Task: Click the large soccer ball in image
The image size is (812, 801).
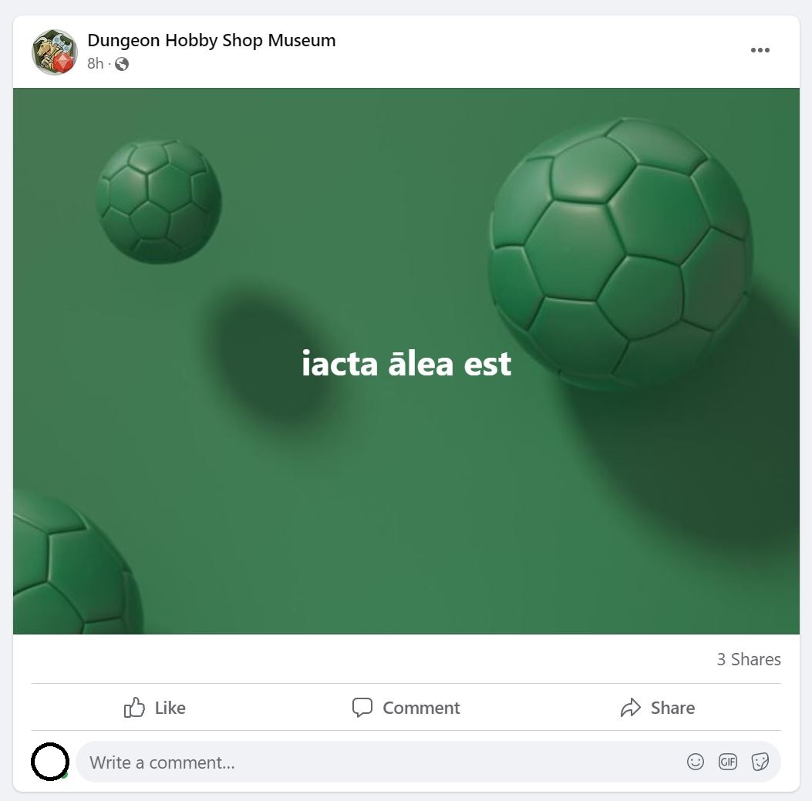Action: [621, 253]
